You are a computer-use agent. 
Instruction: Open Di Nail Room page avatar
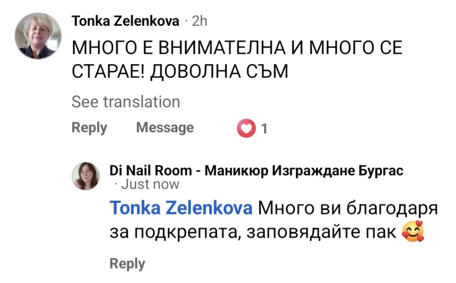pos(86,176)
